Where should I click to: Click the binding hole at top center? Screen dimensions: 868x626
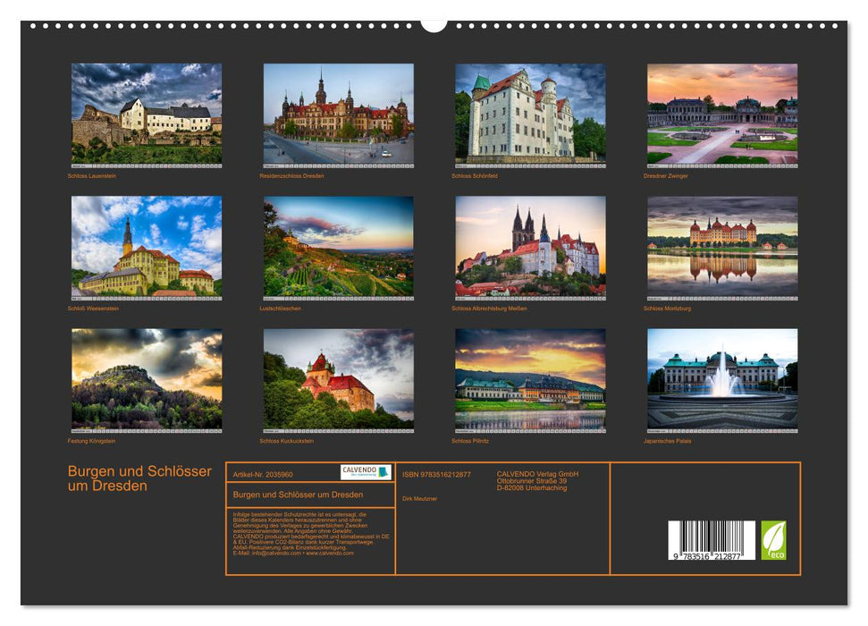(x=434, y=22)
